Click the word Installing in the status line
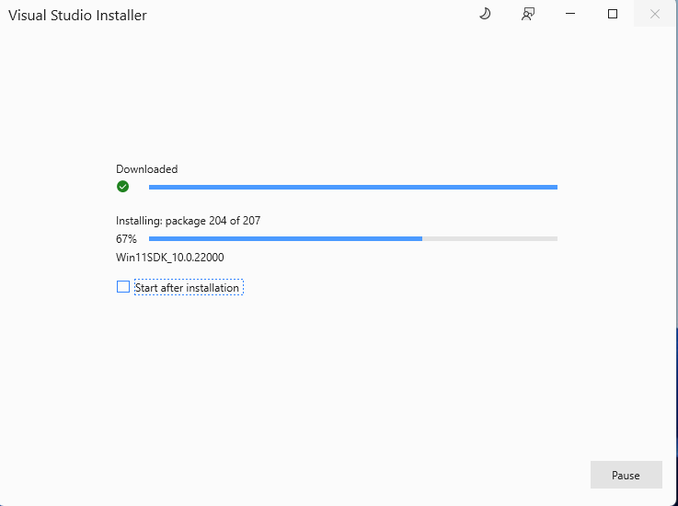The image size is (678, 506). tap(139, 221)
